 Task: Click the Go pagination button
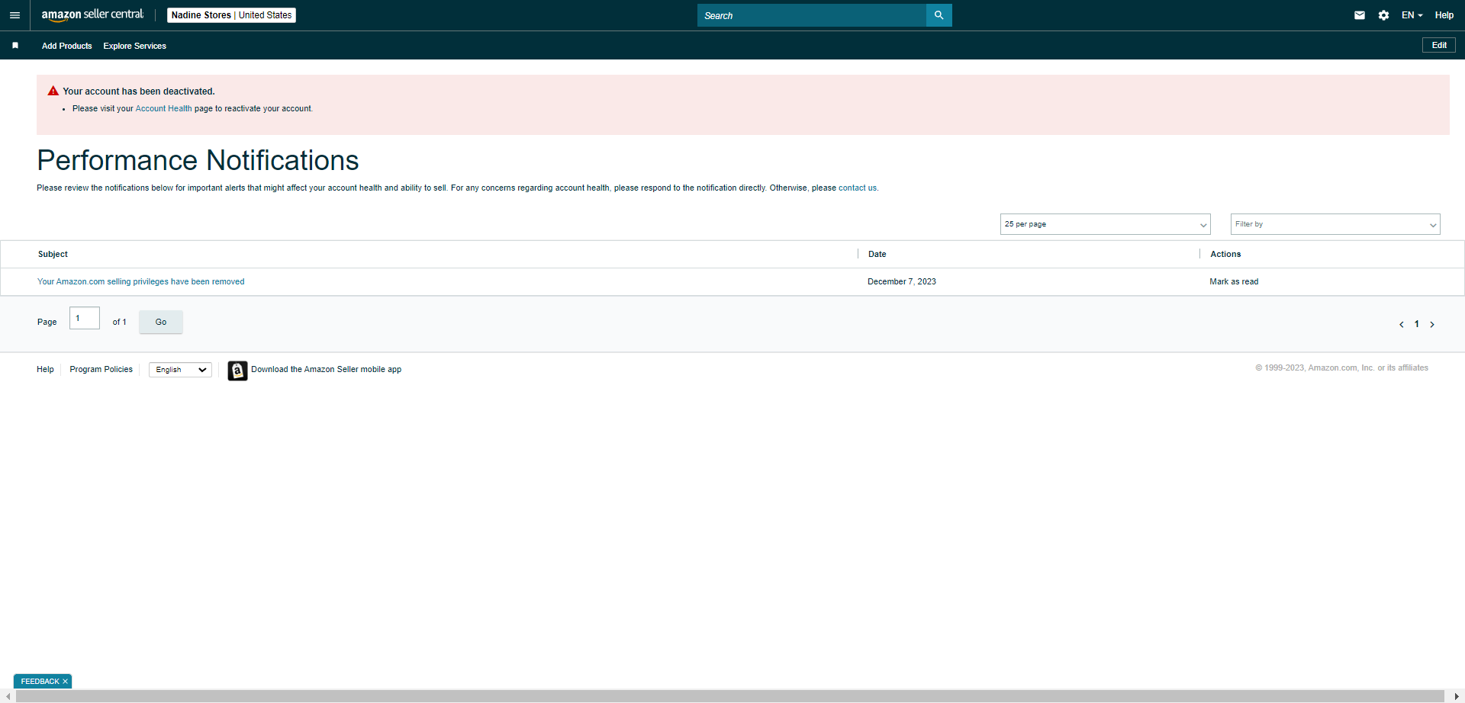pos(161,322)
